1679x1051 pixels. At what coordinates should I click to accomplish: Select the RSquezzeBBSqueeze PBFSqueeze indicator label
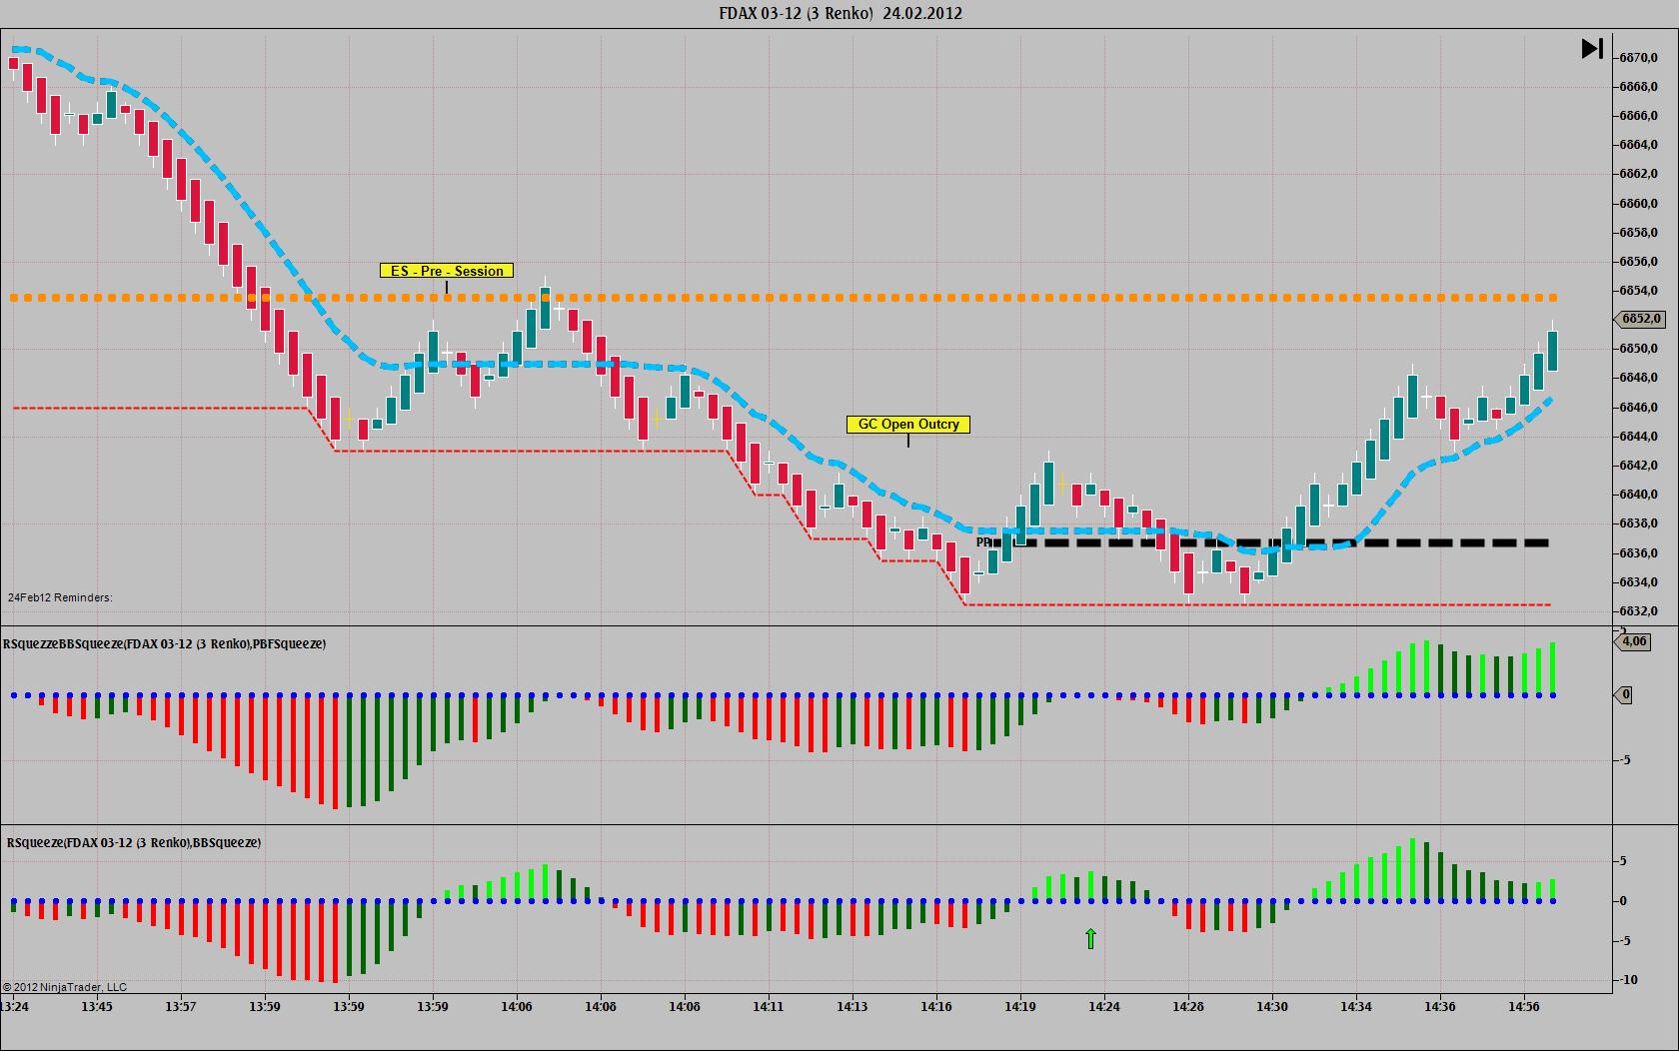165,644
